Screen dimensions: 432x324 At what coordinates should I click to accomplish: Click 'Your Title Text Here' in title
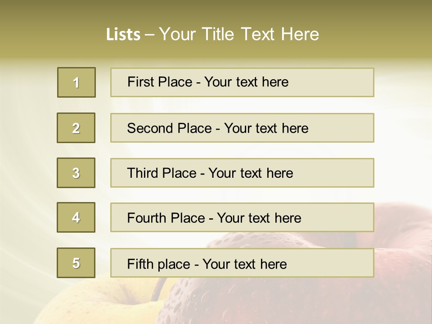(239, 34)
